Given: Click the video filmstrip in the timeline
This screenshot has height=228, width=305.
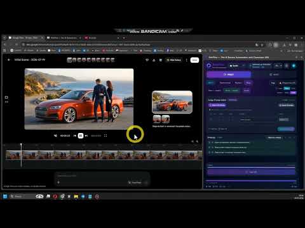Looking at the screenshot, I should tap(104, 155).
